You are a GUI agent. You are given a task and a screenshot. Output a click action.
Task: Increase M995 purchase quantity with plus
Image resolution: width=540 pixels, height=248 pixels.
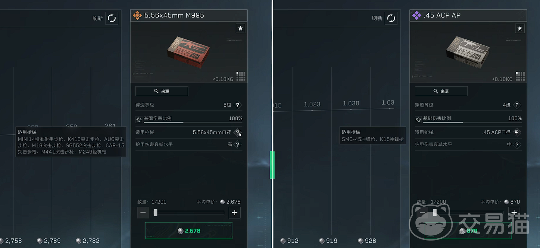pyautogui.click(x=235, y=213)
